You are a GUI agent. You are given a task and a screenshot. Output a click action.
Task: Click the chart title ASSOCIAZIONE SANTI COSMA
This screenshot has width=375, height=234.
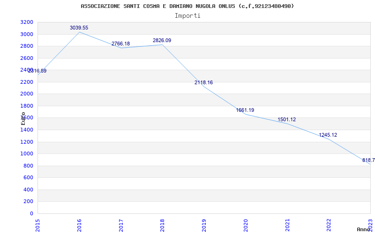tap(187, 6)
